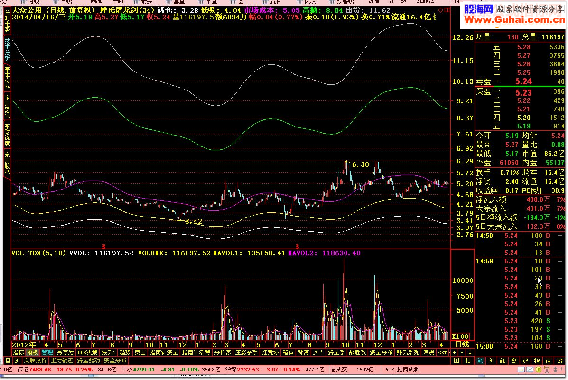Select the 价 price tab
Image resolution: width=568 pixels, height=380 pixels.
(x=491, y=361)
